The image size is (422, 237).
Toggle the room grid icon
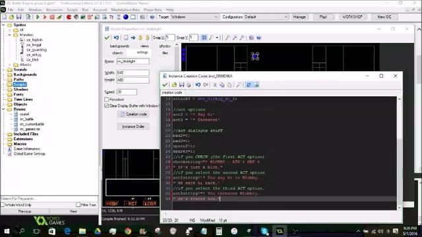pyautogui.click(x=204, y=38)
